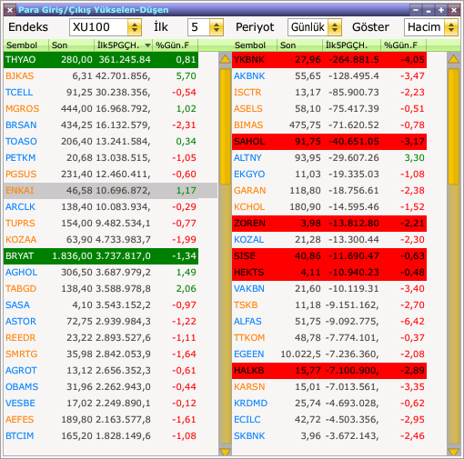Select the TCELL symbol
The width and height of the screenshot is (464, 459).
[19, 93]
